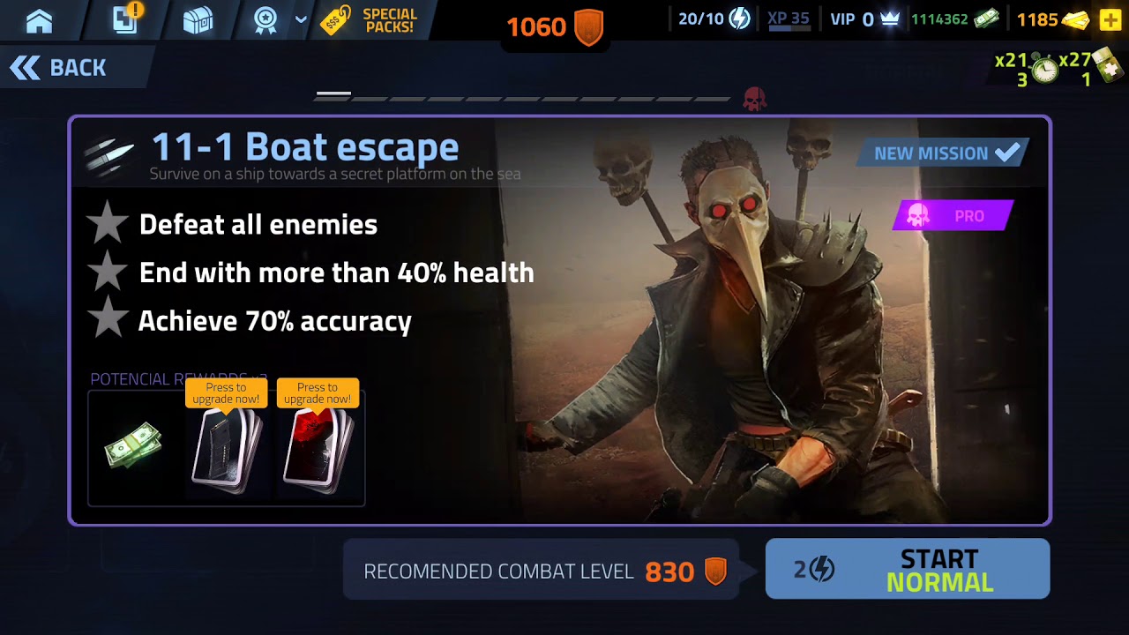Jump to the red skull boss marker
Screen dimensions: 1129x635
click(x=754, y=99)
